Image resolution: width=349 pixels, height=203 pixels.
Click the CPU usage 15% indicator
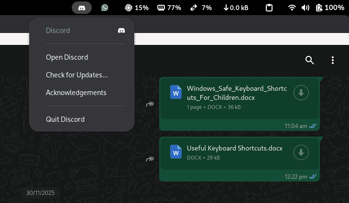tap(137, 8)
